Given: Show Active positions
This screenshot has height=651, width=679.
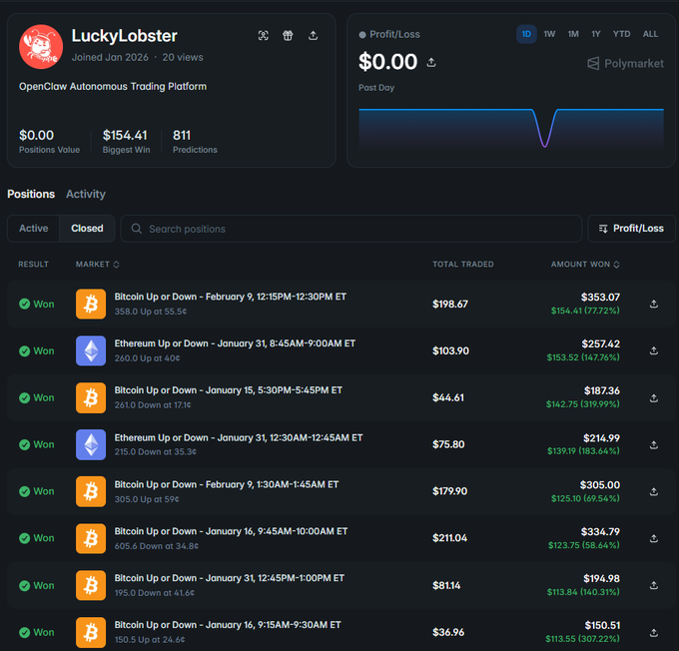Looking at the screenshot, I should [x=34, y=229].
